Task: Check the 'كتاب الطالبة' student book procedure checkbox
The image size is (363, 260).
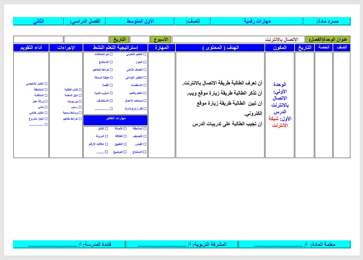Action: [80, 90]
